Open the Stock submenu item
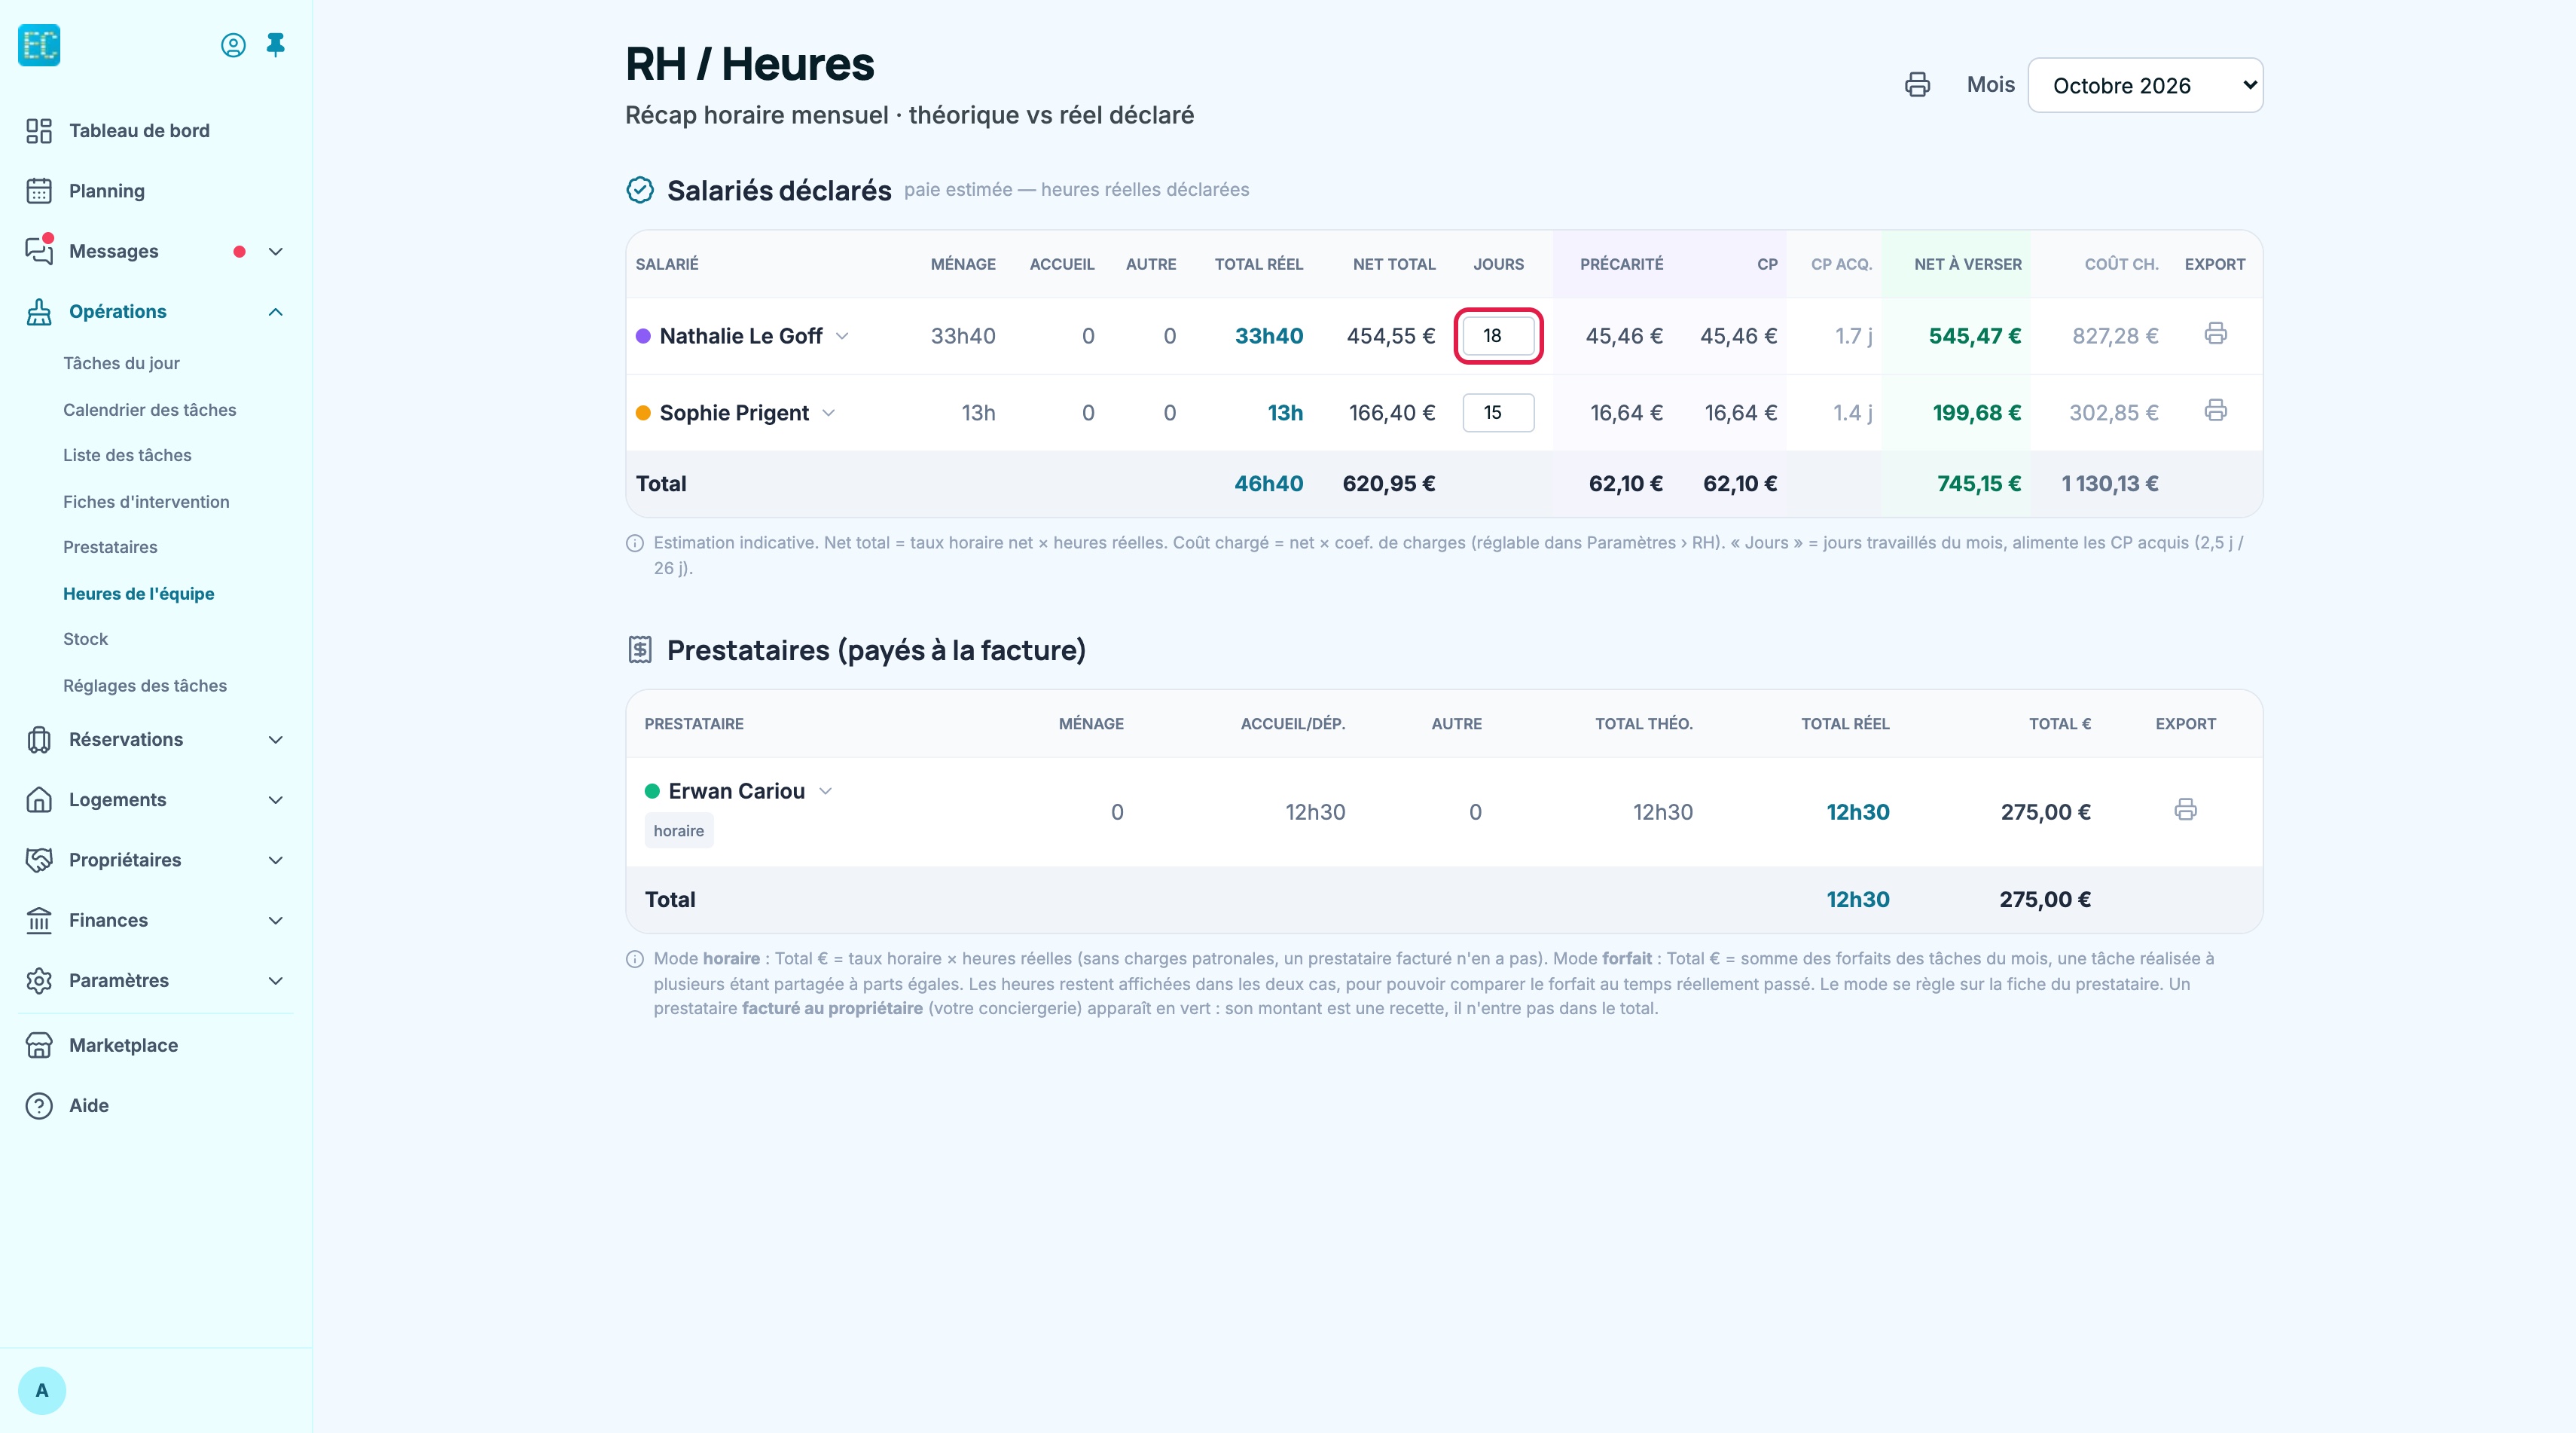Screen dimensions: 2576x1433 click(85, 639)
